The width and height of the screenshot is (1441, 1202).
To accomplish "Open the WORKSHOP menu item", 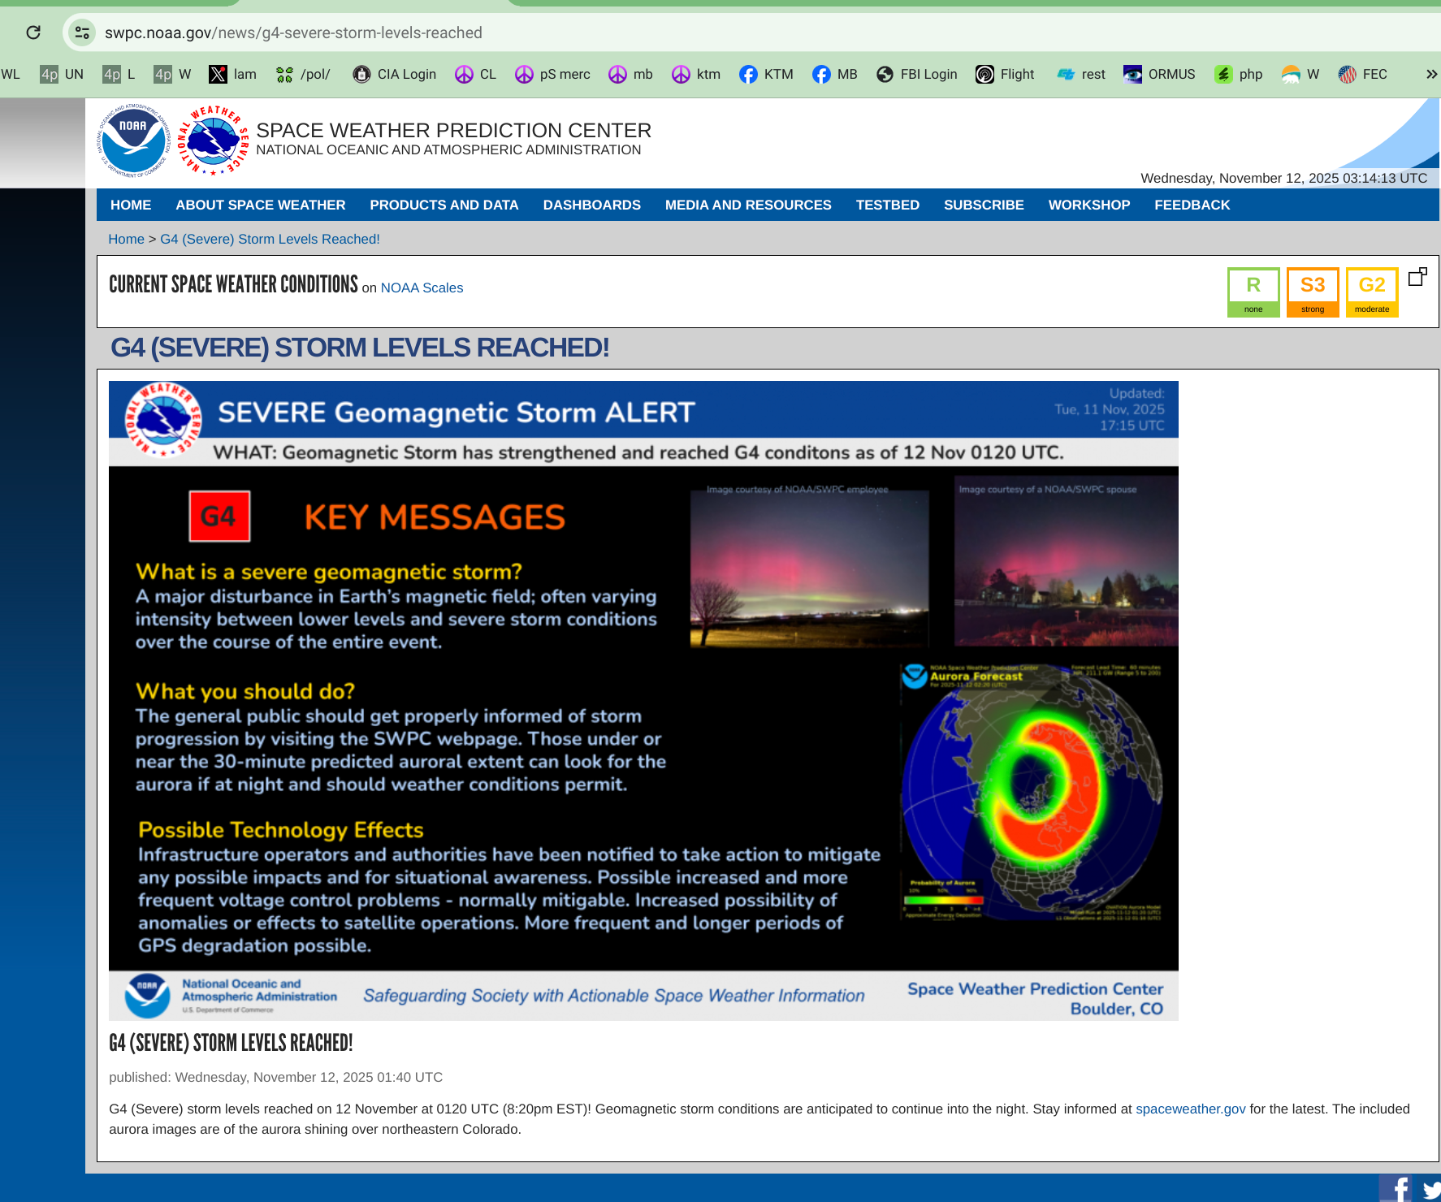I will [x=1089, y=205].
